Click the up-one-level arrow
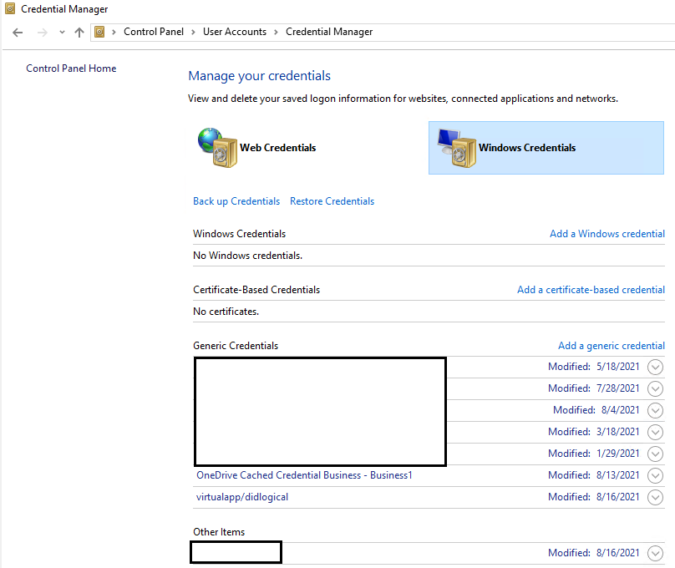675x568 pixels. click(79, 32)
